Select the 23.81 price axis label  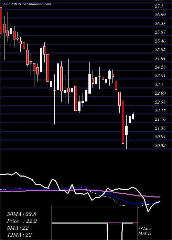(x=160, y=76)
